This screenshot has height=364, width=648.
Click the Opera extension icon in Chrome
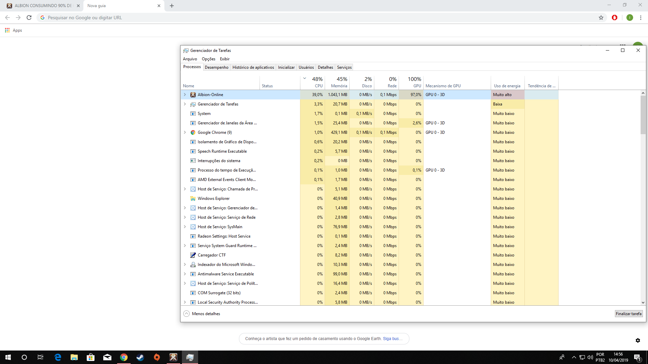click(615, 18)
